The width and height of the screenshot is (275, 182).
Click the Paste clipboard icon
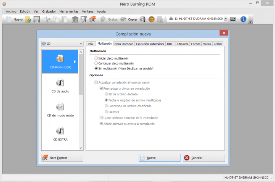click(65, 19)
